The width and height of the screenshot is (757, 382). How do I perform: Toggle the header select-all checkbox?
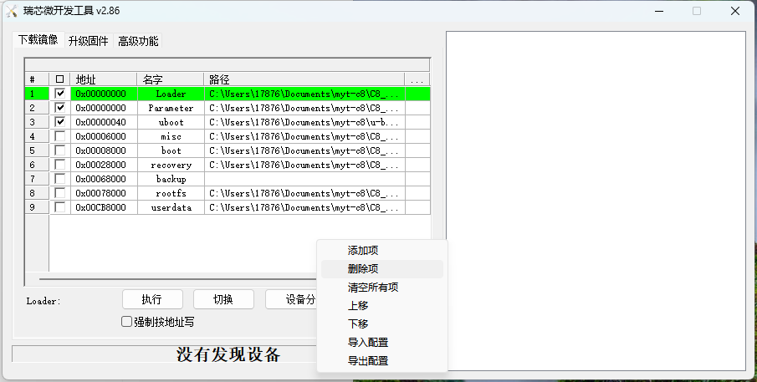pyautogui.click(x=59, y=79)
